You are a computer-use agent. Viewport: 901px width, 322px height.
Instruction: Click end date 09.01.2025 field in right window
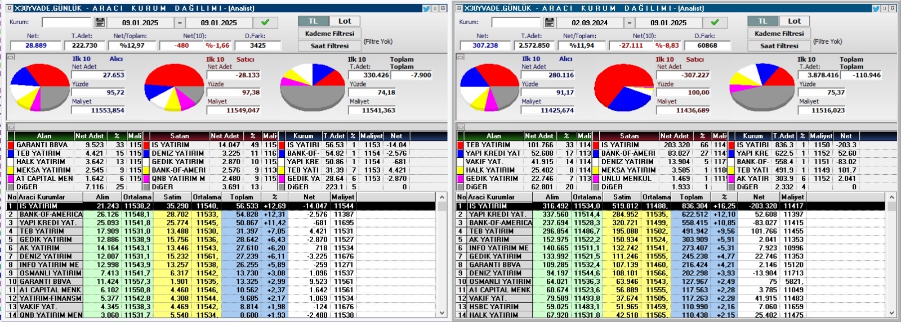(x=668, y=22)
